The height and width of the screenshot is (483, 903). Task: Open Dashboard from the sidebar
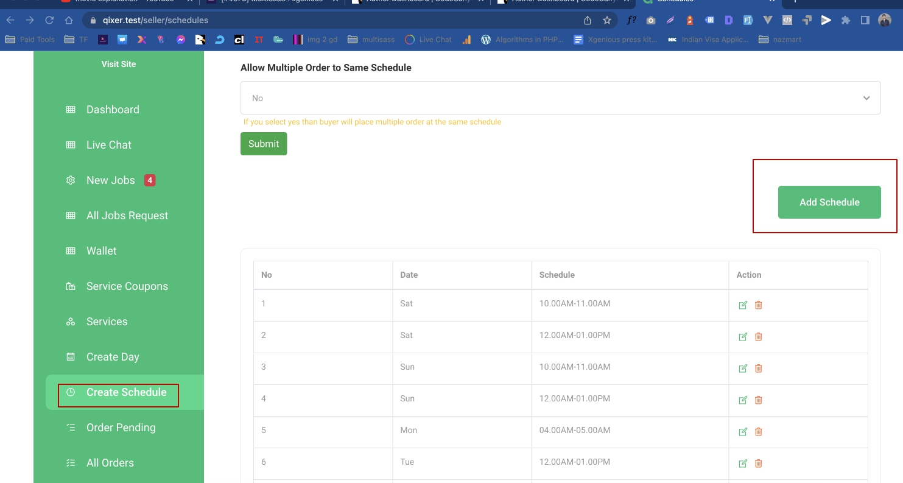[x=113, y=110]
